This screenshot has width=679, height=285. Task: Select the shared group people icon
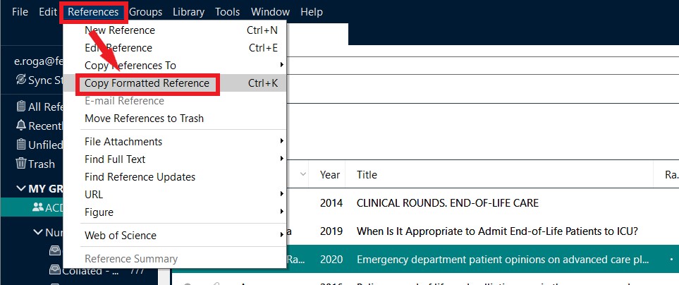tap(38, 207)
